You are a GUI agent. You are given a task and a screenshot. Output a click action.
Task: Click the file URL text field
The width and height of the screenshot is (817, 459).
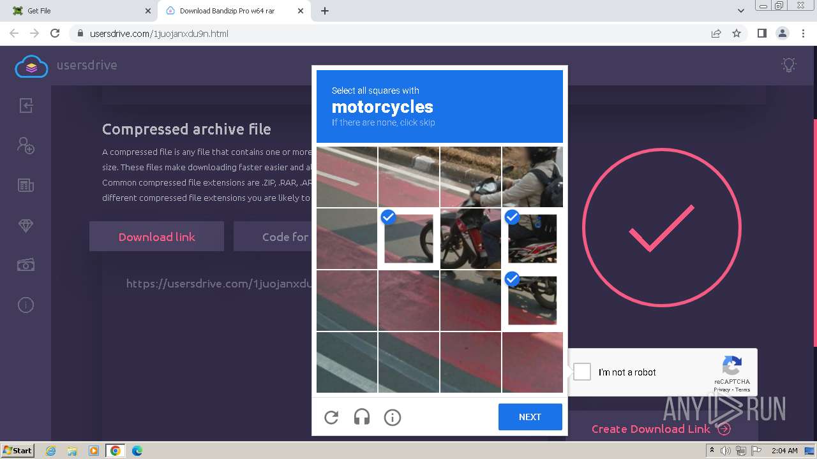219,284
